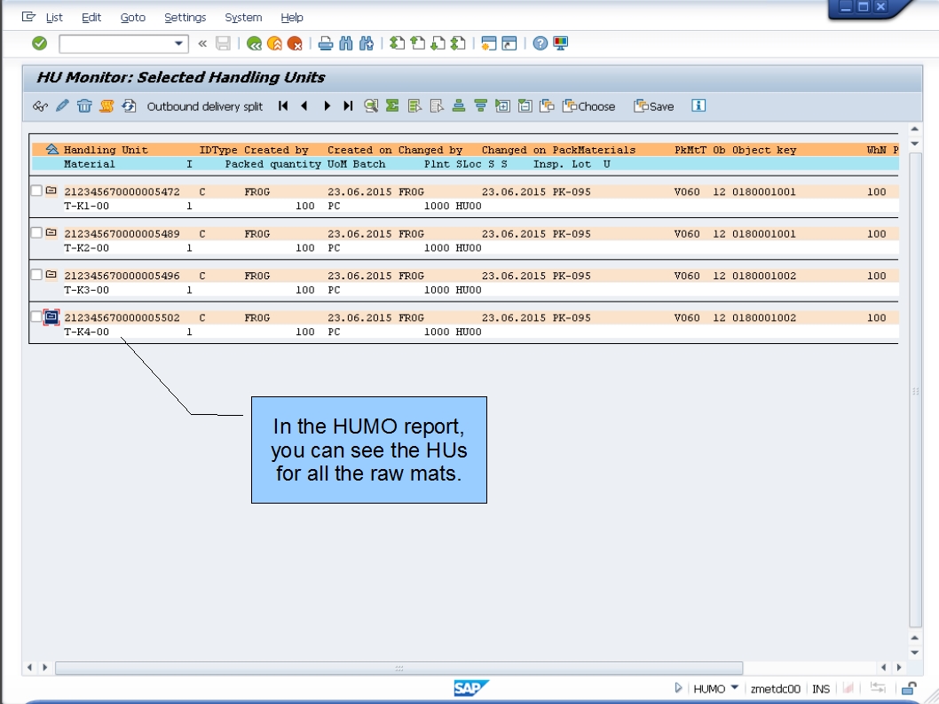Collapse the command field with double chevron
Viewport: 939px width, 704px height.
pos(202,43)
